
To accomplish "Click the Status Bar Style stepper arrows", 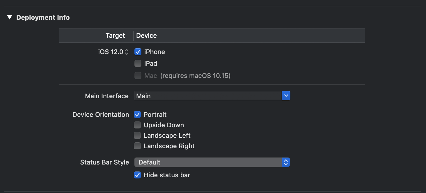I will [286, 162].
